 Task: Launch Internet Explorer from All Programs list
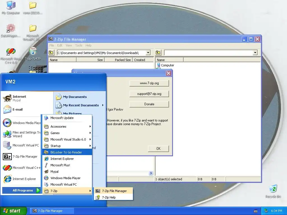click(67, 159)
